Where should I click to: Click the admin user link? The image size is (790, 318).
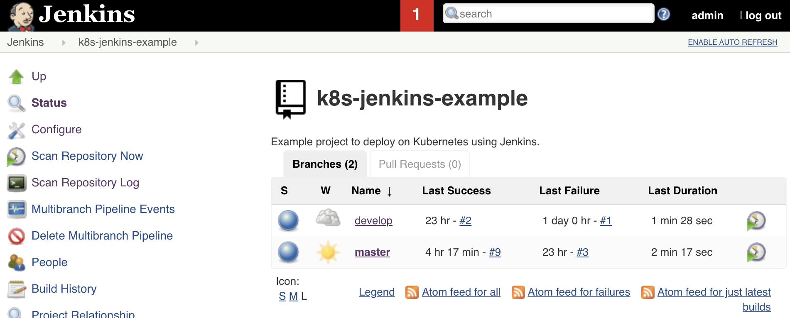coord(707,16)
